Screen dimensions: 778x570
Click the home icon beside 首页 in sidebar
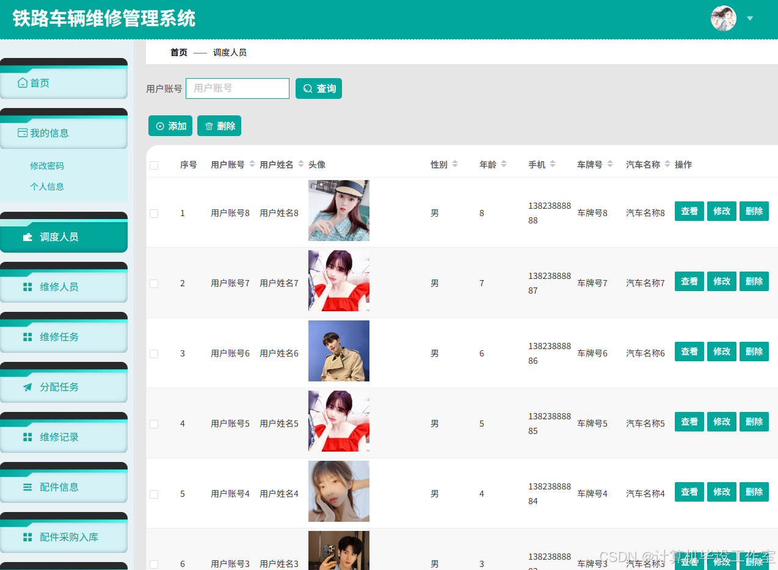click(23, 83)
